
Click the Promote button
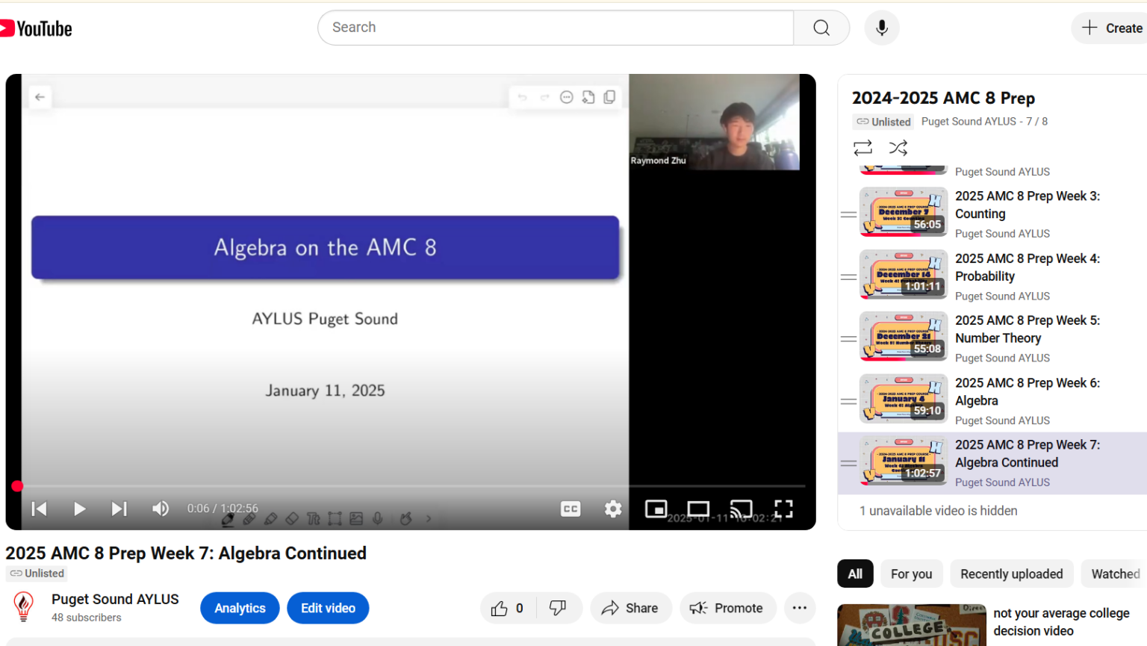coord(727,608)
